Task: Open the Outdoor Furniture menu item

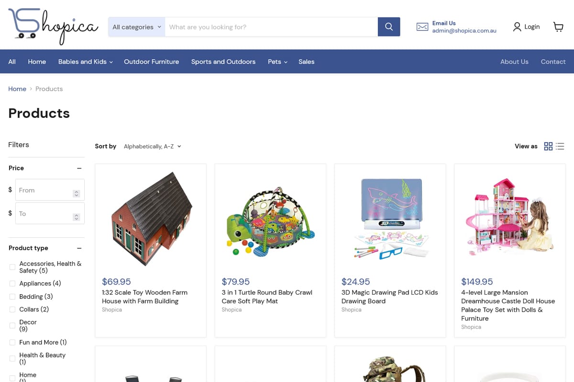Action: (x=152, y=62)
